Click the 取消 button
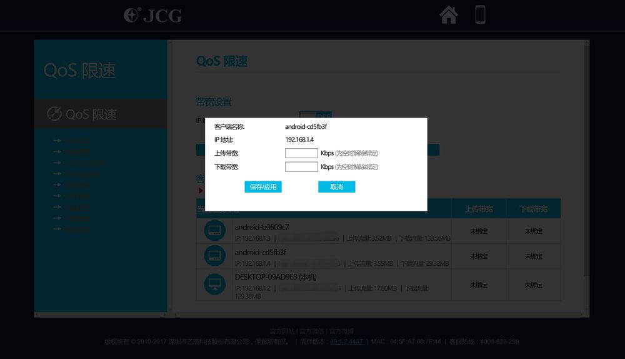This screenshot has height=359, width=625. coord(336,186)
